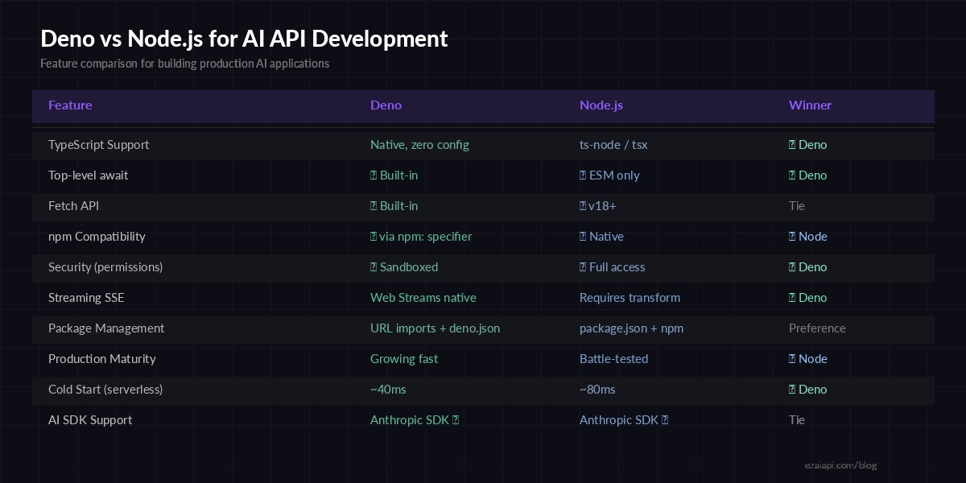
Task: Click the ESM only icon in Node.js Fetch row area
Action: (584, 175)
